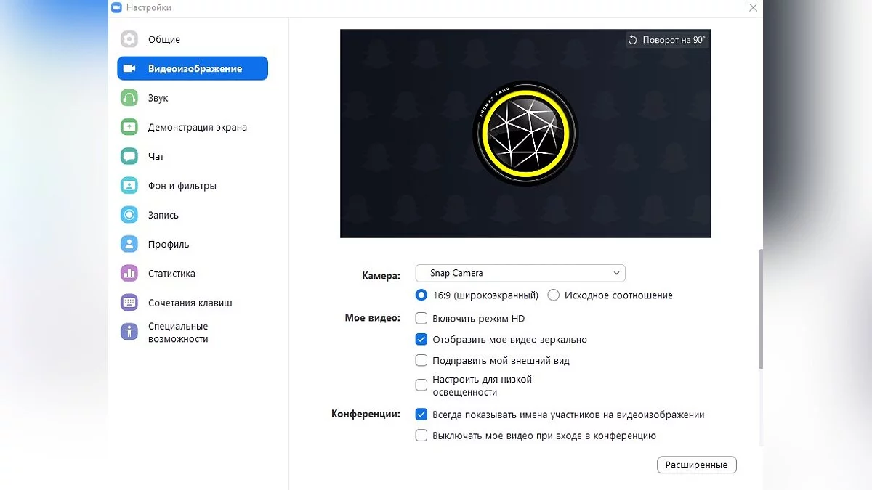This screenshot has width=872, height=490.
Task: Open Сочетания клавиш keyboard icon
Action: pos(129,303)
